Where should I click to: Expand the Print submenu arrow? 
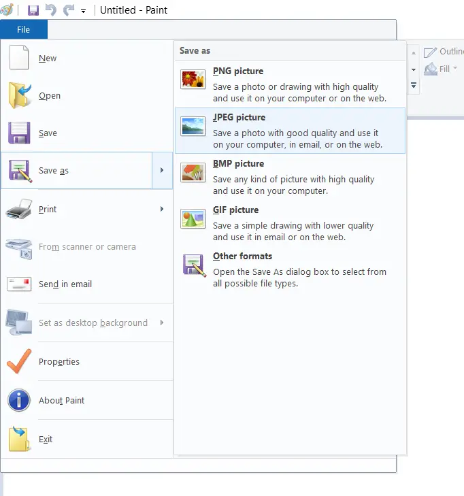[162, 209]
